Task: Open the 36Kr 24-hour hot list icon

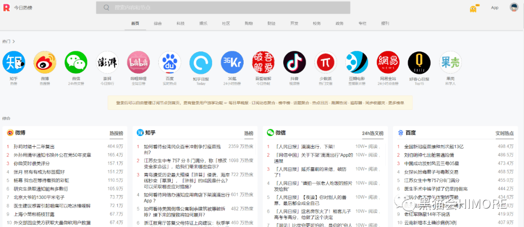Action: coord(232,62)
